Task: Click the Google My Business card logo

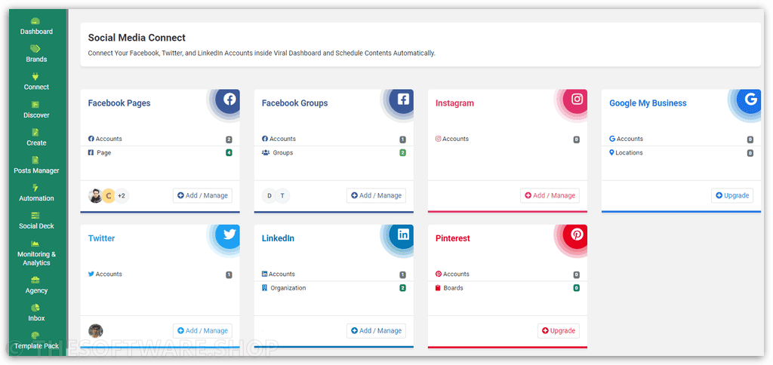Action: [x=751, y=99]
